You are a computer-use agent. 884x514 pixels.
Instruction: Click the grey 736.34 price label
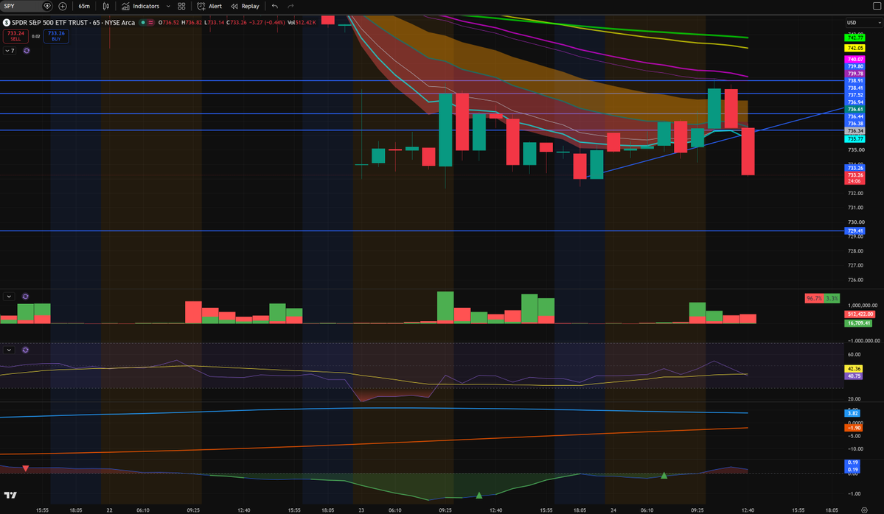pyautogui.click(x=855, y=130)
